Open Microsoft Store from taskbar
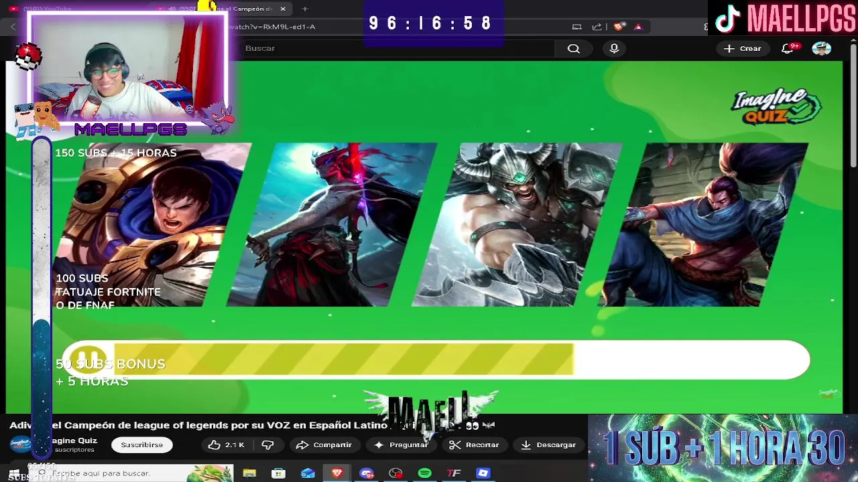 tap(278, 473)
